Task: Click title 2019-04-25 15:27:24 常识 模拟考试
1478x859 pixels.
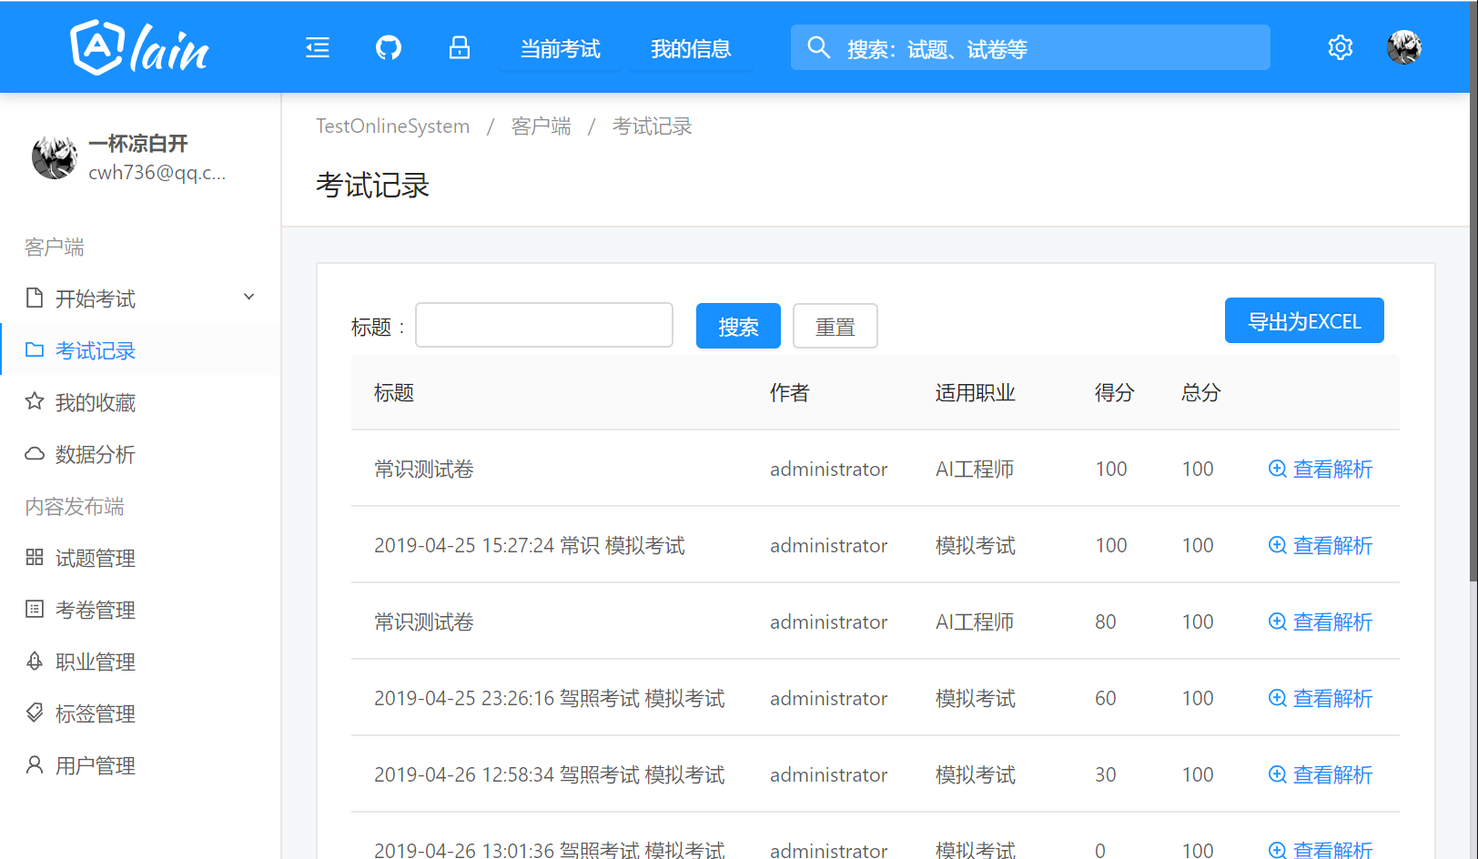Action: pyautogui.click(x=530, y=545)
